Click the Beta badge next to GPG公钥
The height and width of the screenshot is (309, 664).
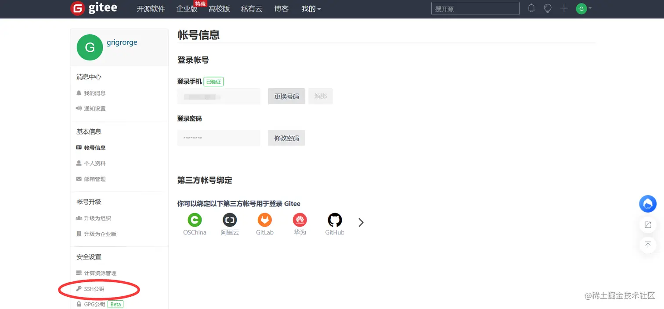(115, 304)
